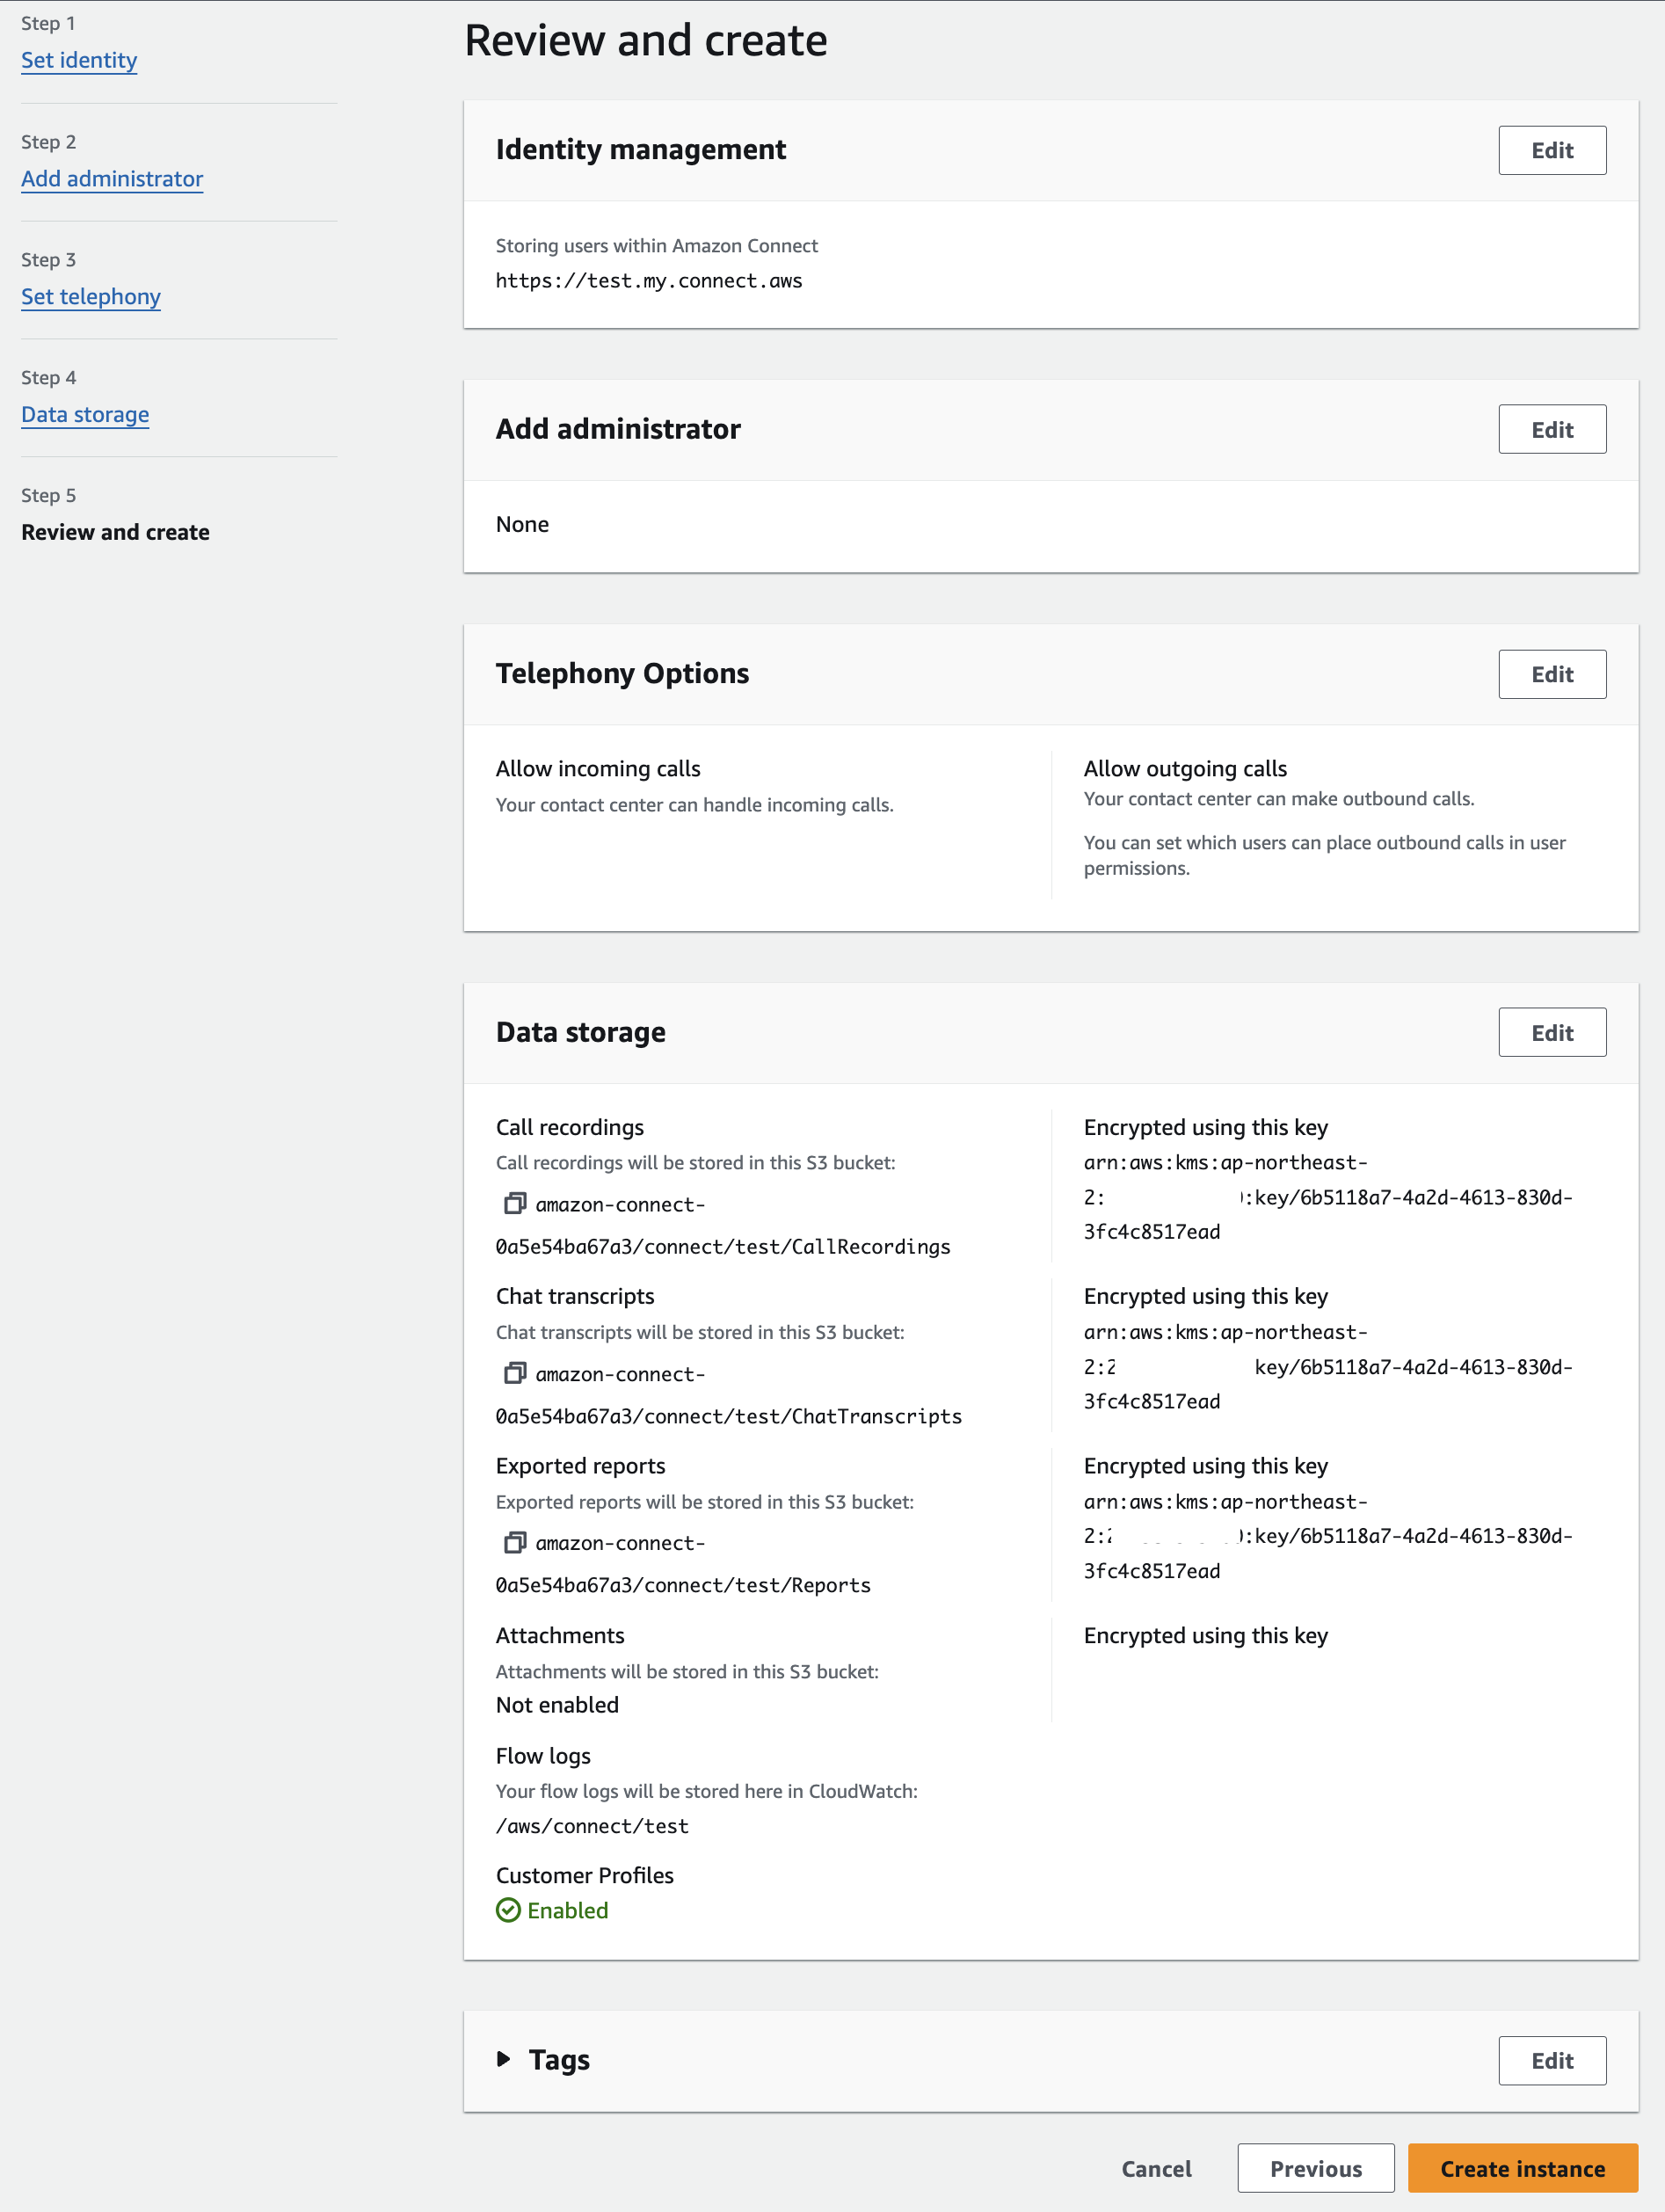Click the Allow outgoing calls label
The width and height of the screenshot is (1665, 2212).
pyautogui.click(x=1185, y=768)
